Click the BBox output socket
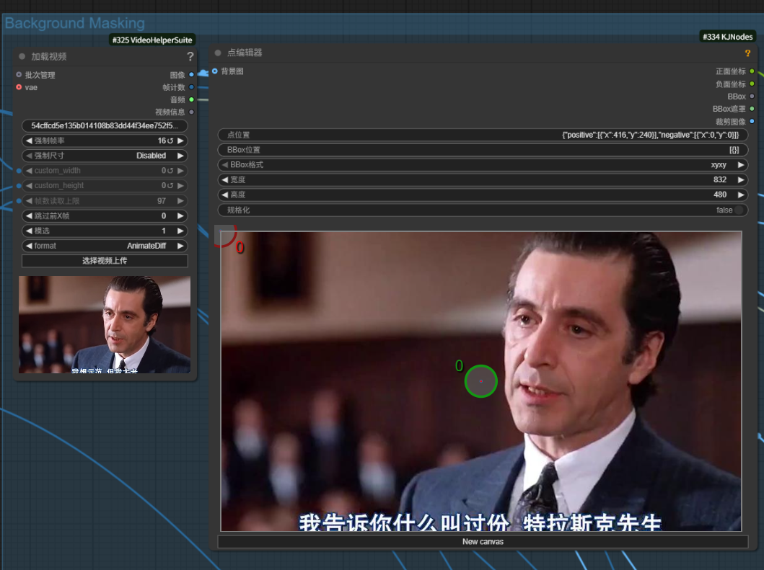 click(752, 97)
